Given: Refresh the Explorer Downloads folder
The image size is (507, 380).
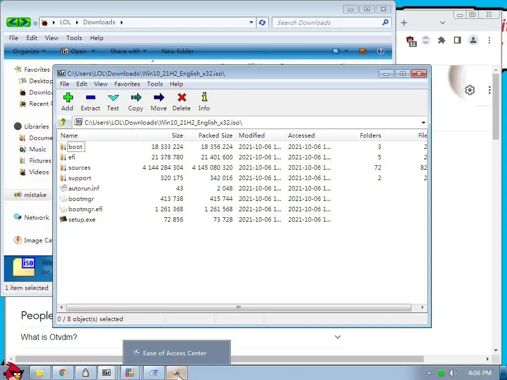Looking at the screenshot, I should coord(262,22).
